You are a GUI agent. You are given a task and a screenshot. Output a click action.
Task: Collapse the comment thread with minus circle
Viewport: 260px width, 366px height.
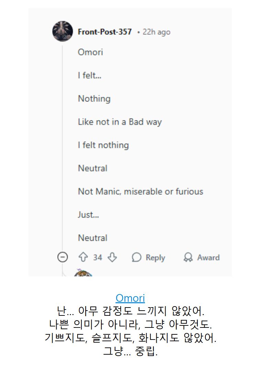click(x=63, y=257)
